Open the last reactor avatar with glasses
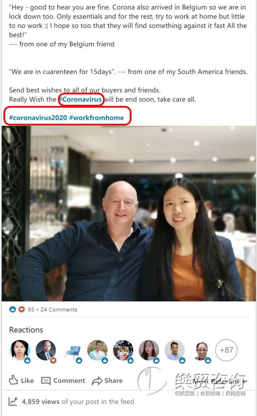257x416 pixels. (x=201, y=350)
